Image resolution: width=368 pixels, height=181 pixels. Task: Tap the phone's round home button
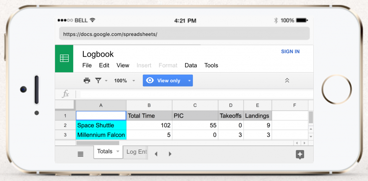coord(336,89)
